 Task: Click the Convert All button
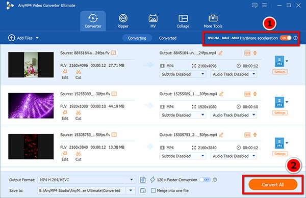coord(273,185)
